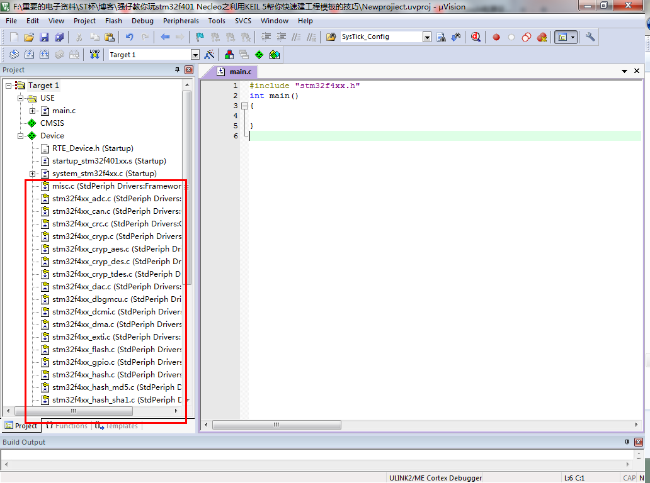Screen dimensions: 650x483
Task: Switch to the Functions tab
Action: pyautogui.click(x=67, y=426)
